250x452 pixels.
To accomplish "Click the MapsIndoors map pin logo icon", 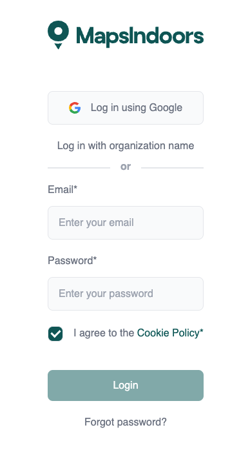I will 58,35.
